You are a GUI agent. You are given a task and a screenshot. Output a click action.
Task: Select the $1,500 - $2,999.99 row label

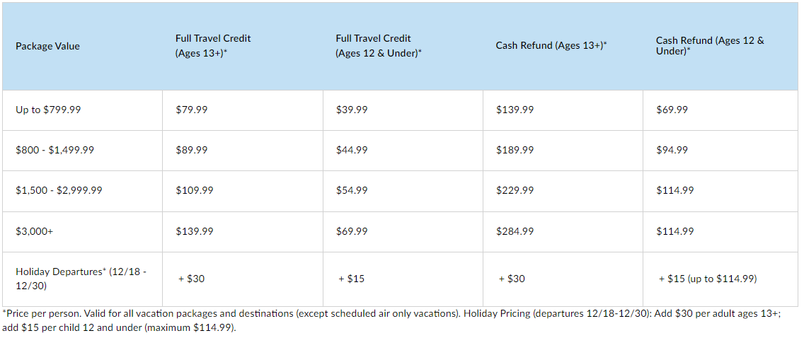59,190
